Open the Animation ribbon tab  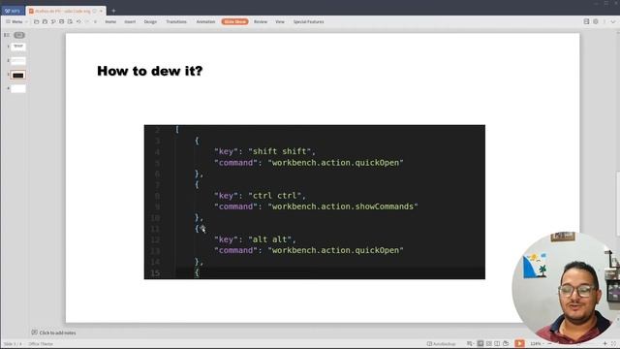pos(205,21)
